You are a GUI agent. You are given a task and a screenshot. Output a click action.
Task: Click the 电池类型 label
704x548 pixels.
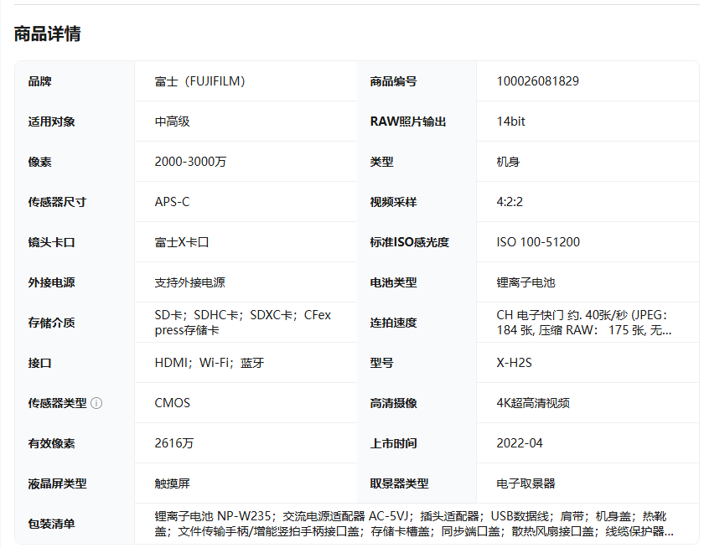[x=393, y=282]
